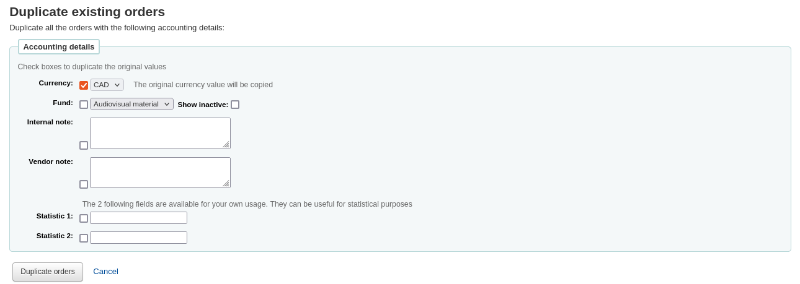
Task: Uncheck the Currency duplicate checkbox
Action: pos(84,85)
